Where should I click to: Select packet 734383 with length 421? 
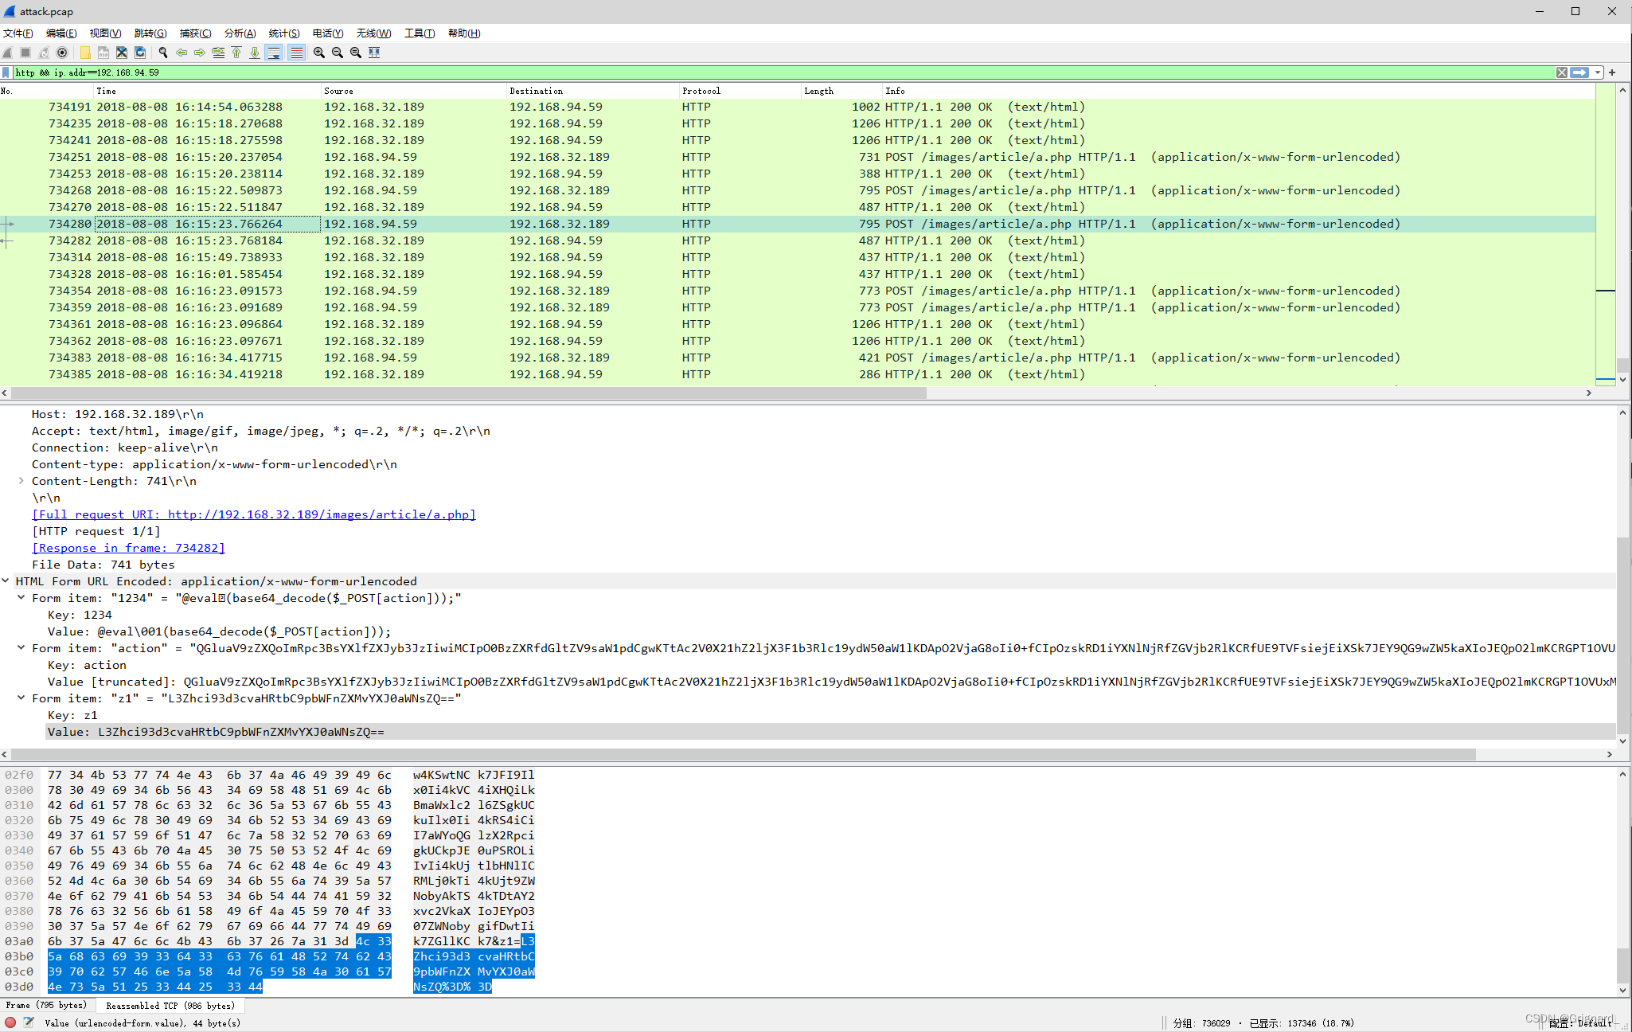798,358
